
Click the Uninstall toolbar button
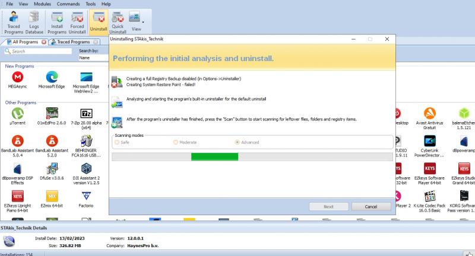[x=99, y=23]
